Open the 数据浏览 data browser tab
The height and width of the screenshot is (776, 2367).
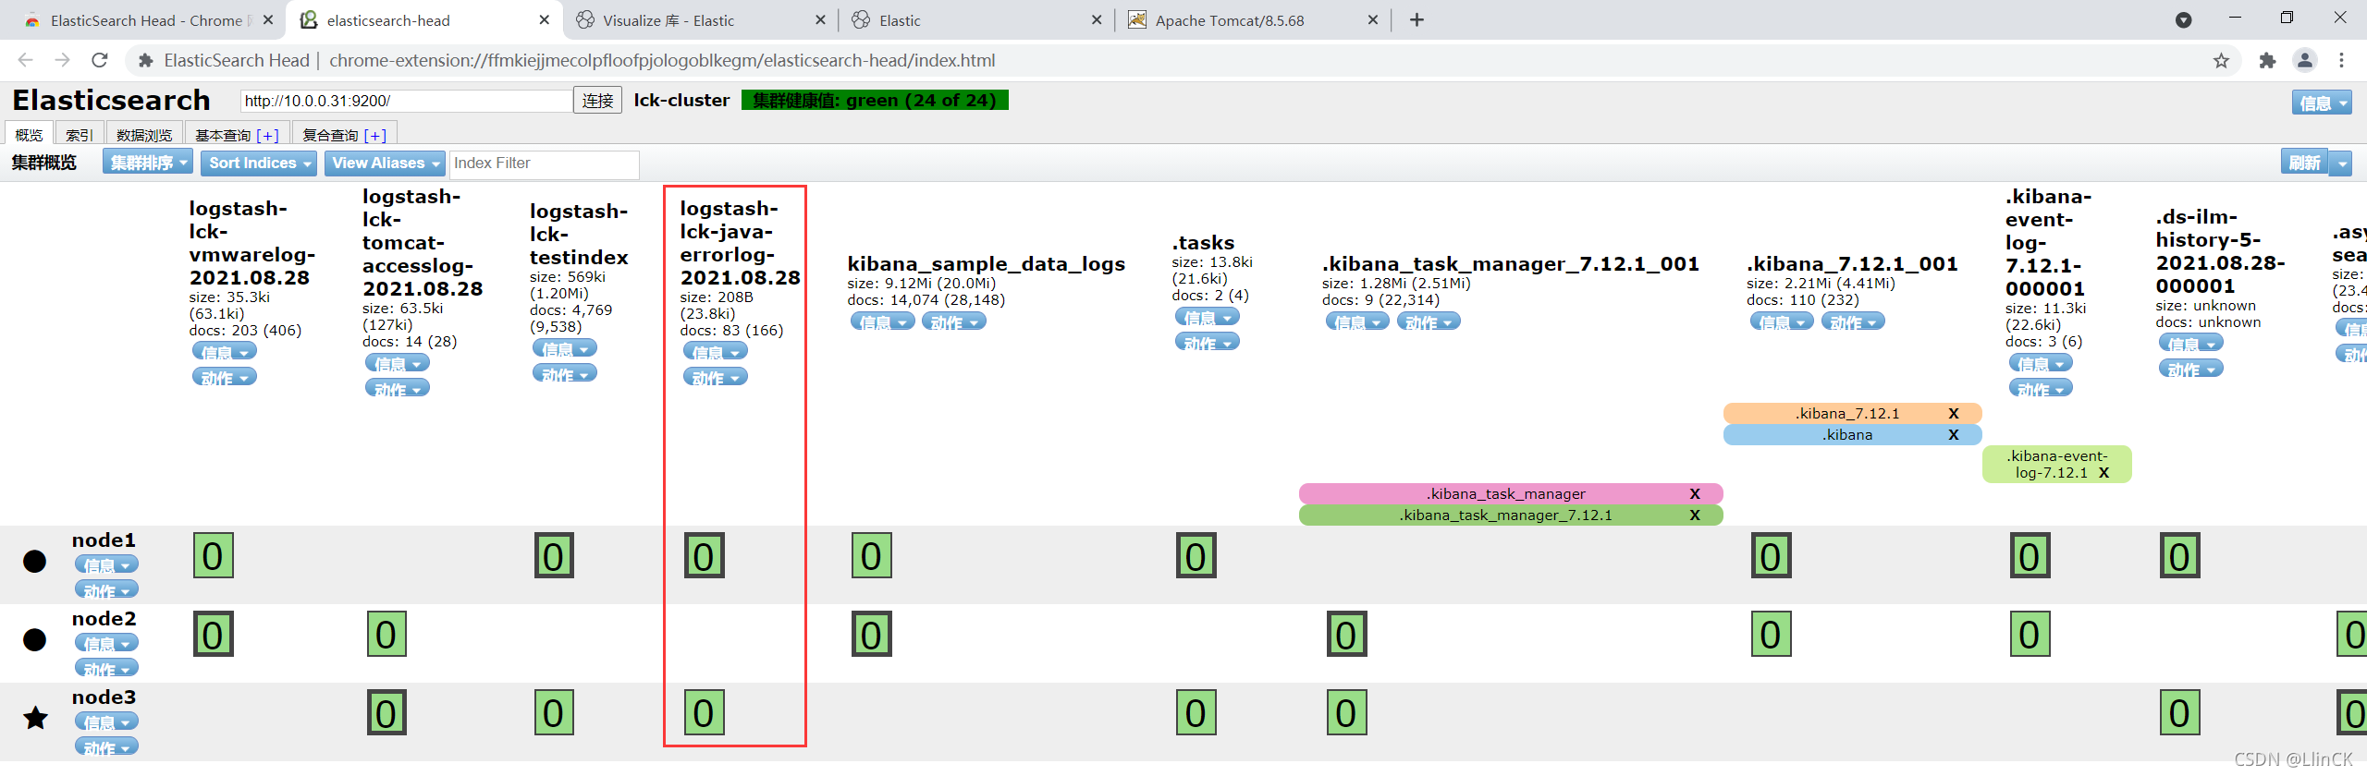point(144,134)
